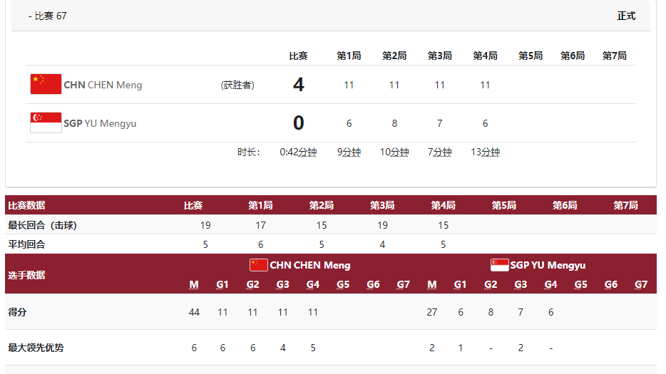The image size is (666, 374).
Task: Click the small China flag in player data header
Action: (x=259, y=265)
